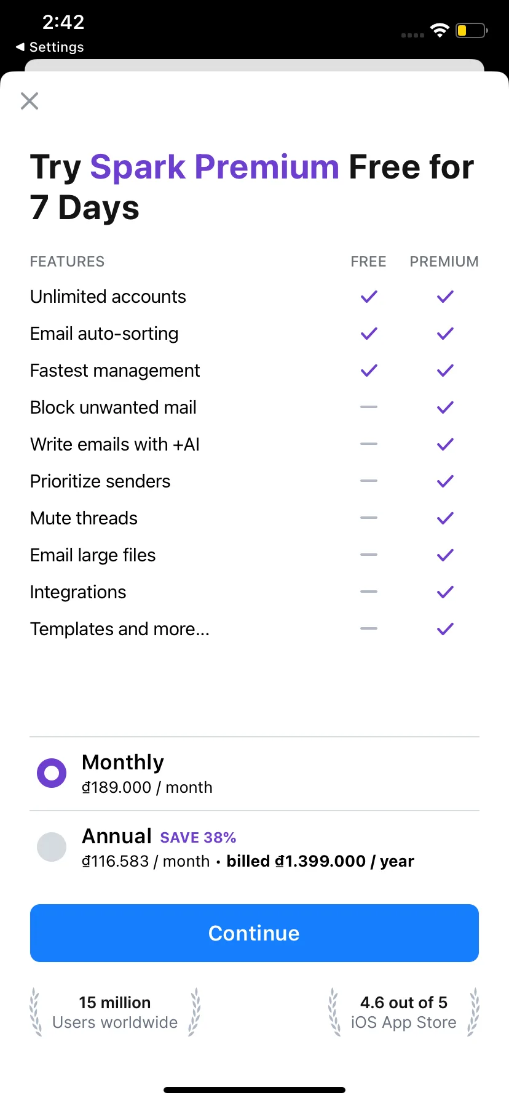Viewport: 509px width, 1103px height.
Task: Tap the Wi-Fi icon in status bar
Action: pos(440,31)
